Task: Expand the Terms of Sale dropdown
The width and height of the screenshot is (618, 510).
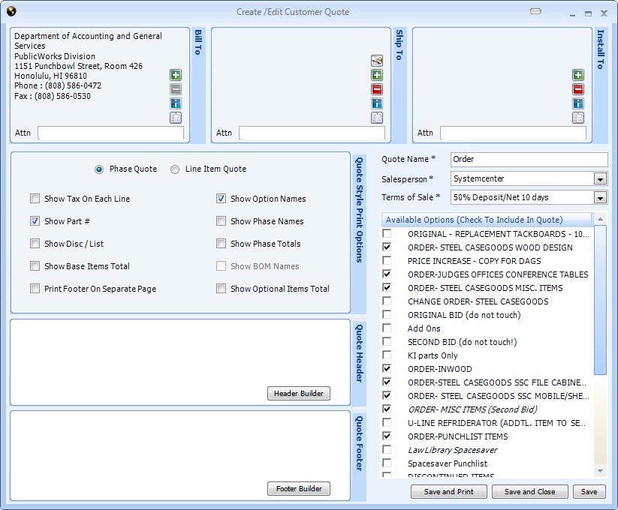Action: click(600, 198)
